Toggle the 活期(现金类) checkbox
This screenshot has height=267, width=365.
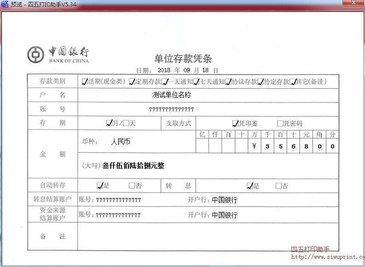coord(85,82)
